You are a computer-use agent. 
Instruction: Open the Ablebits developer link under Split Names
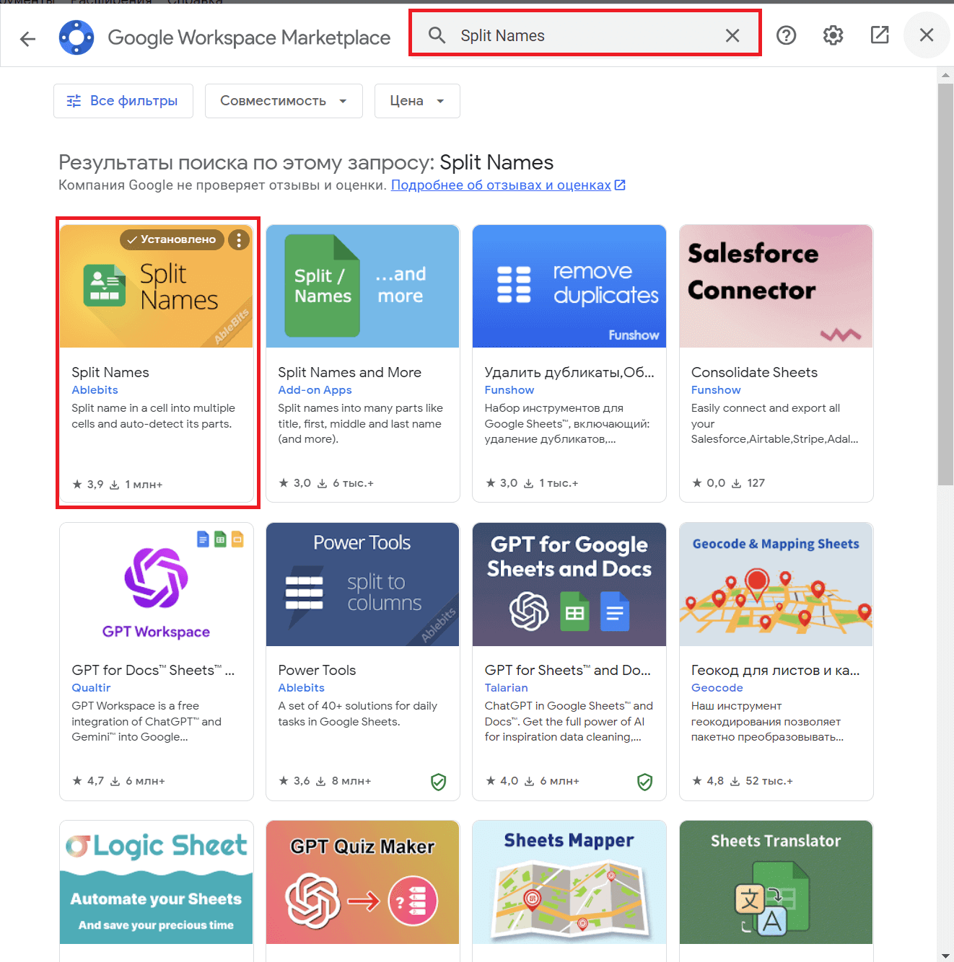[95, 390]
